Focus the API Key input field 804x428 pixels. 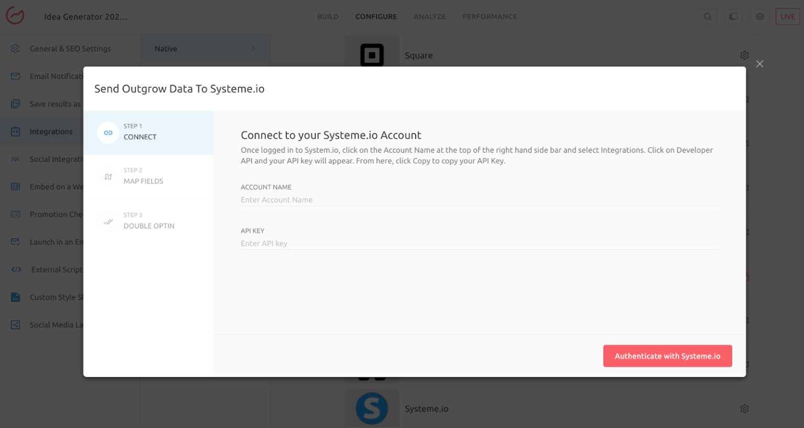coord(479,243)
